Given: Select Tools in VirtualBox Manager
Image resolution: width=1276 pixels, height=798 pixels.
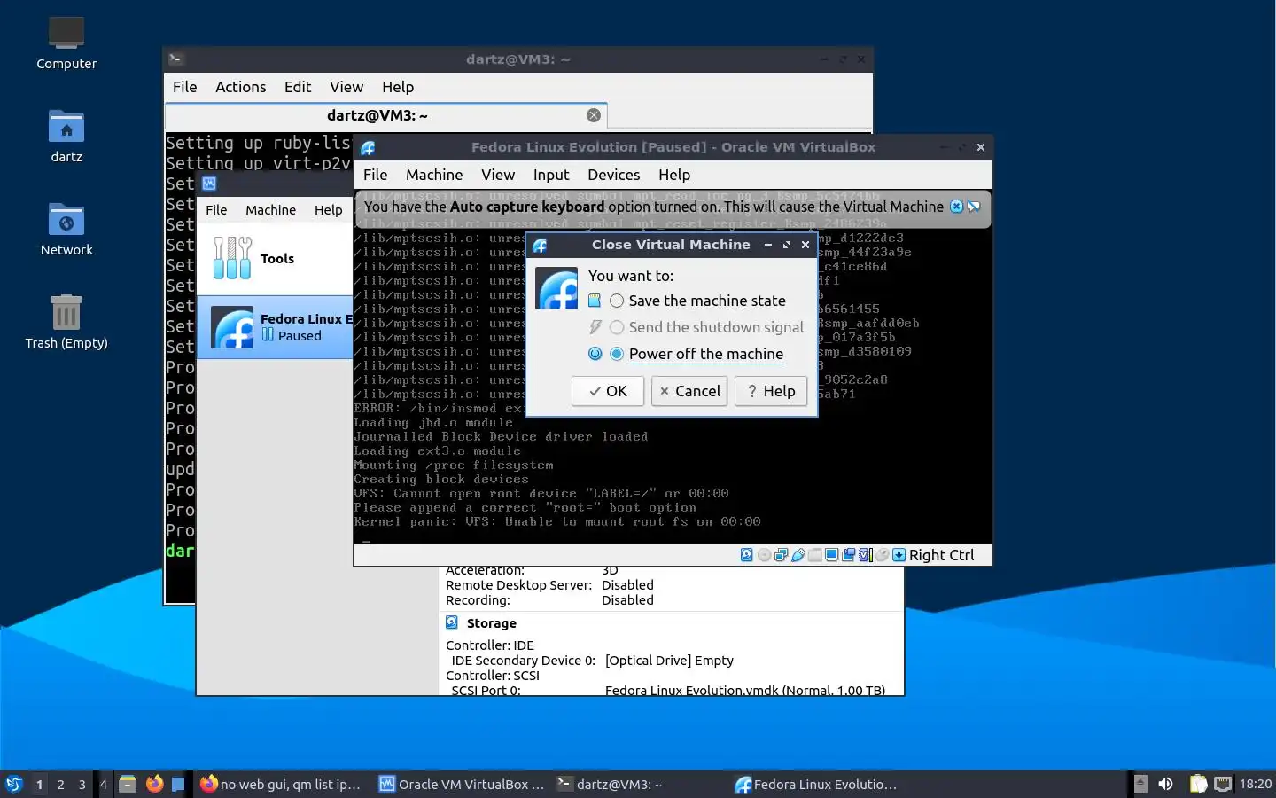Looking at the screenshot, I should [x=275, y=258].
